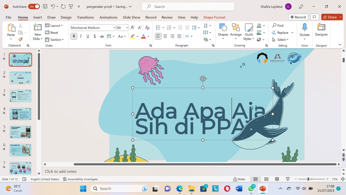The width and height of the screenshot is (346, 195).
Task: Click the PowerPoint Search box in title bar
Action: (x=188, y=6)
